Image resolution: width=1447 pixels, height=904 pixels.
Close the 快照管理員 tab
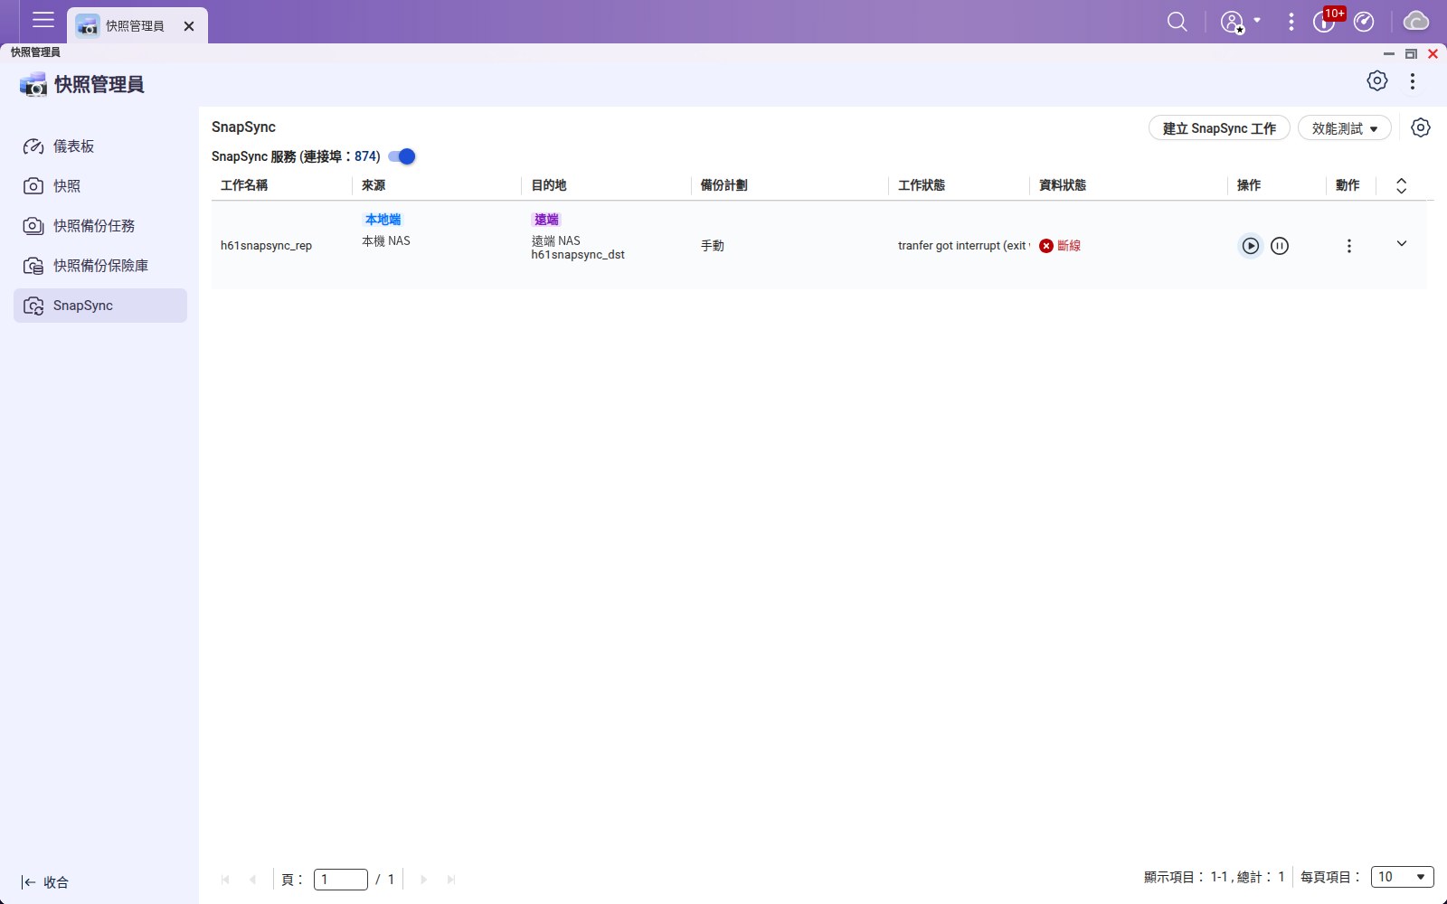[x=189, y=26]
